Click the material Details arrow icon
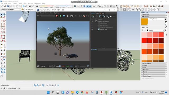169x95 pixels. (166, 30)
